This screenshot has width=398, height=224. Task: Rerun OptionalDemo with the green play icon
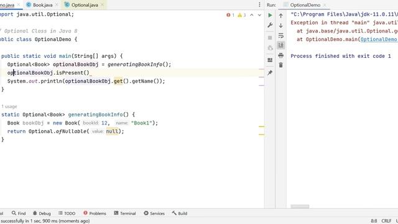[270, 16]
